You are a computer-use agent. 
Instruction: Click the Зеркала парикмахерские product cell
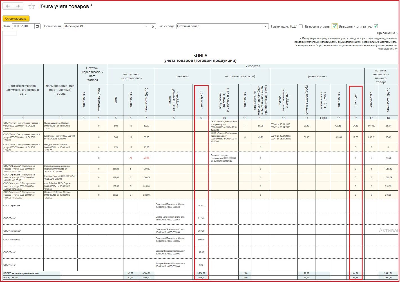pyautogui.click(x=60, y=169)
